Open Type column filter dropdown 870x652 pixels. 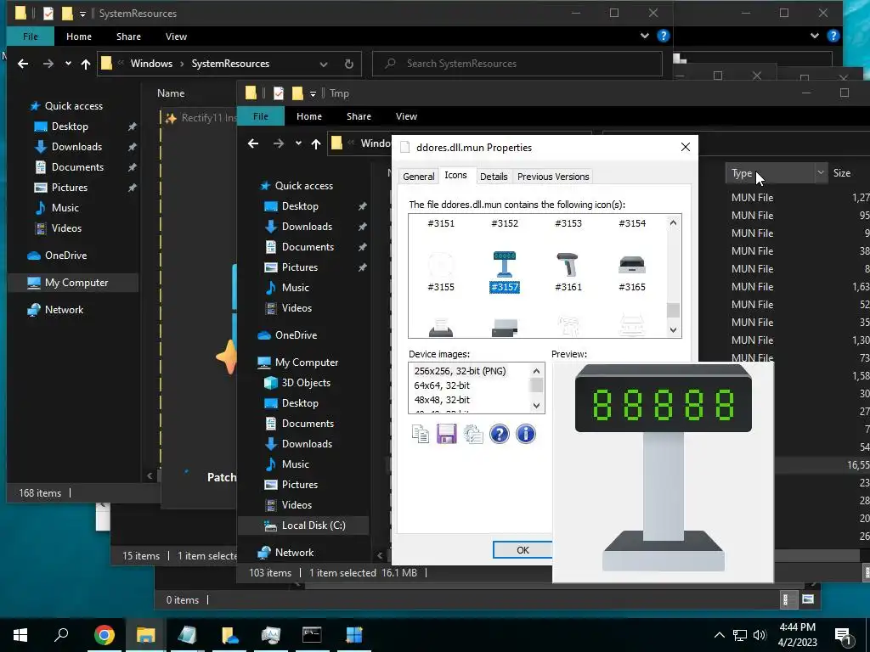point(820,173)
